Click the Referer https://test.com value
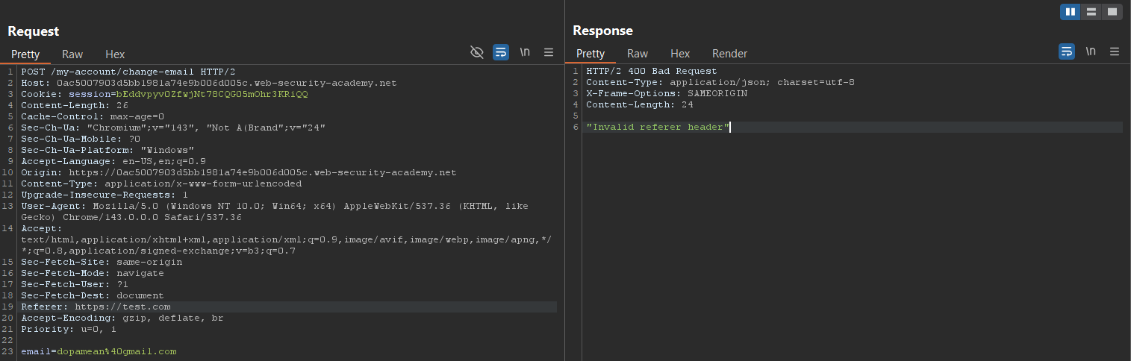The width and height of the screenshot is (1131, 361). 122,307
